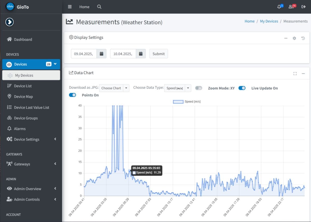Open the notifications bell icon
This screenshot has width=311, height=222.
tap(279, 7)
